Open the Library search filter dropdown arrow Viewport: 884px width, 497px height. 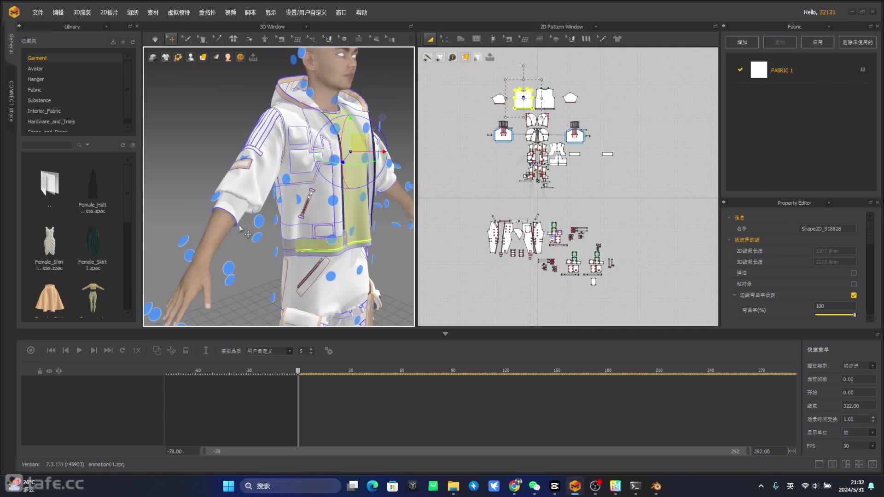(87, 145)
